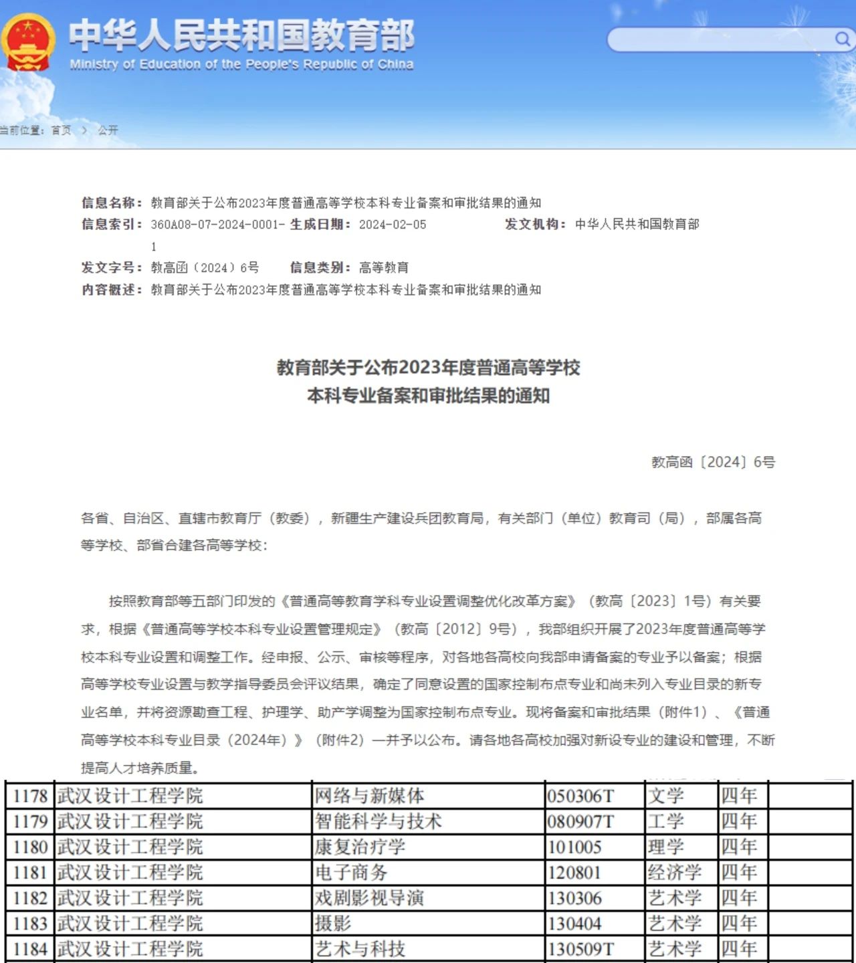Click the 艺术与科技 cell in row 1184

click(x=360, y=948)
